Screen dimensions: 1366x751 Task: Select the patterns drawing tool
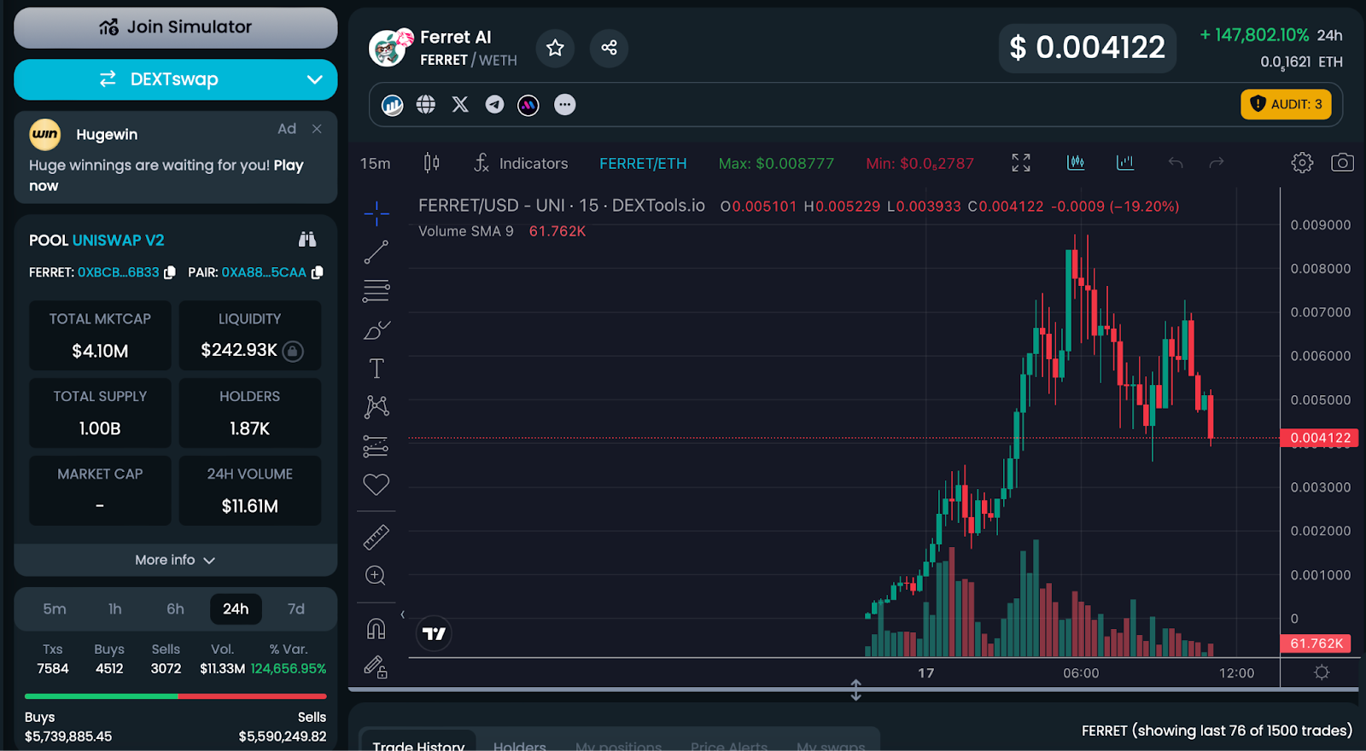coord(377,406)
